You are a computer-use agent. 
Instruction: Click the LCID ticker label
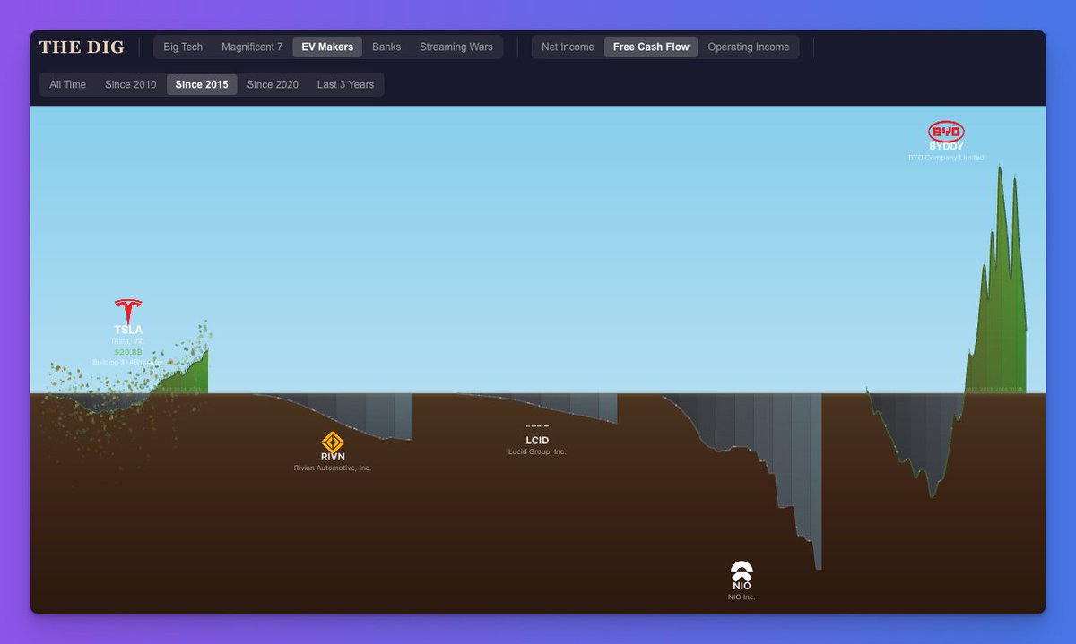537,441
